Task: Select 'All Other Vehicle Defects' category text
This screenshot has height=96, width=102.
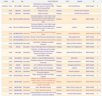Action: tap(74, 94)
